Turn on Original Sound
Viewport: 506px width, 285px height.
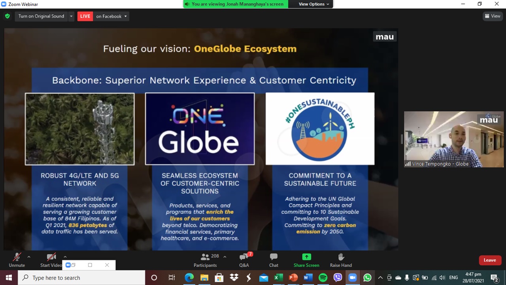tap(41, 16)
